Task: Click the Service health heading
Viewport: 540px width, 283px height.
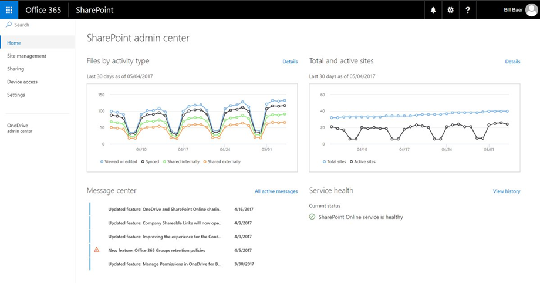Action: tap(331, 191)
